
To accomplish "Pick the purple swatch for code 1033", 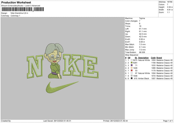I will [x=132, y=65].
